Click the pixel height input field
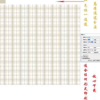The image size is (100, 100). pos(90,42)
